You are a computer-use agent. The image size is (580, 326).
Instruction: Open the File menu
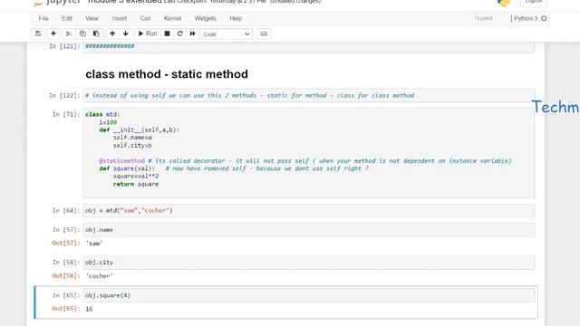(43, 18)
